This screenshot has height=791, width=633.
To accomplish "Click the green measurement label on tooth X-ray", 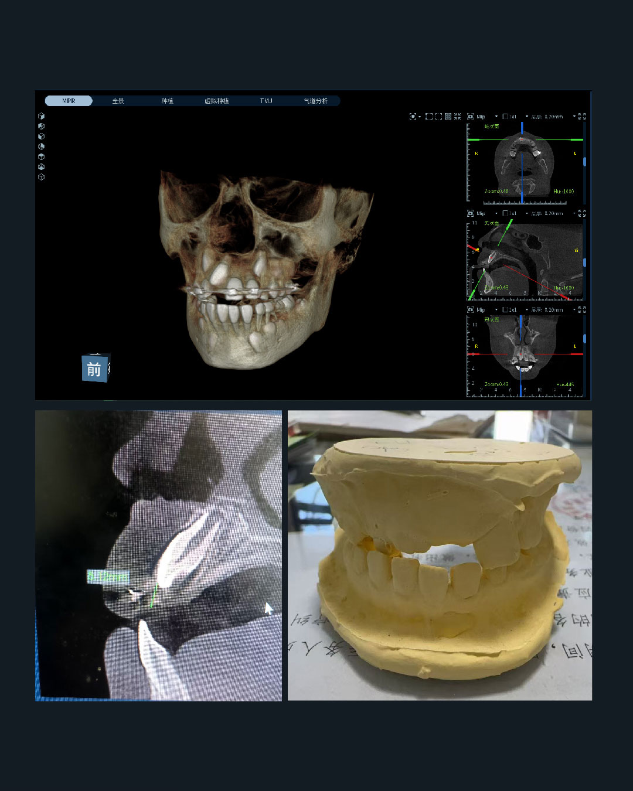I will click(x=108, y=577).
